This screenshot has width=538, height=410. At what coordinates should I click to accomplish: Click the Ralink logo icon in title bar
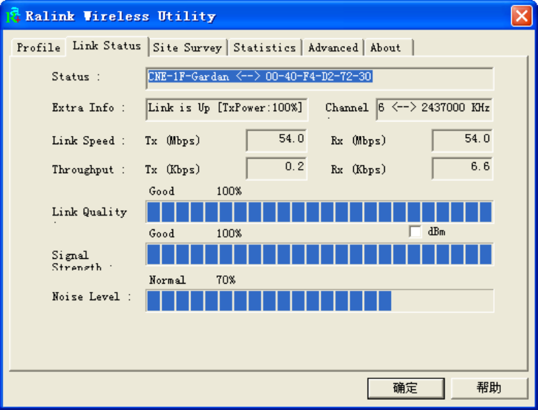tap(13, 16)
